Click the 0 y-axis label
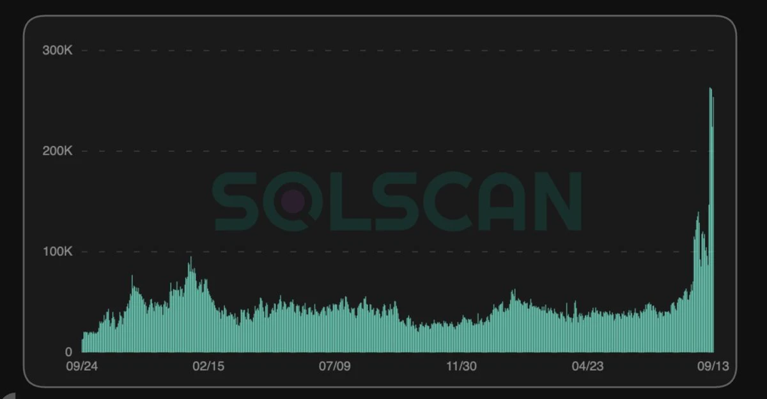The width and height of the screenshot is (767, 399). coord(69,352)
